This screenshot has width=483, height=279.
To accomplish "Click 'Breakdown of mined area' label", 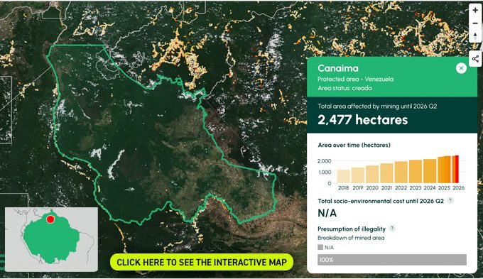I will click(x=351, y=238).
